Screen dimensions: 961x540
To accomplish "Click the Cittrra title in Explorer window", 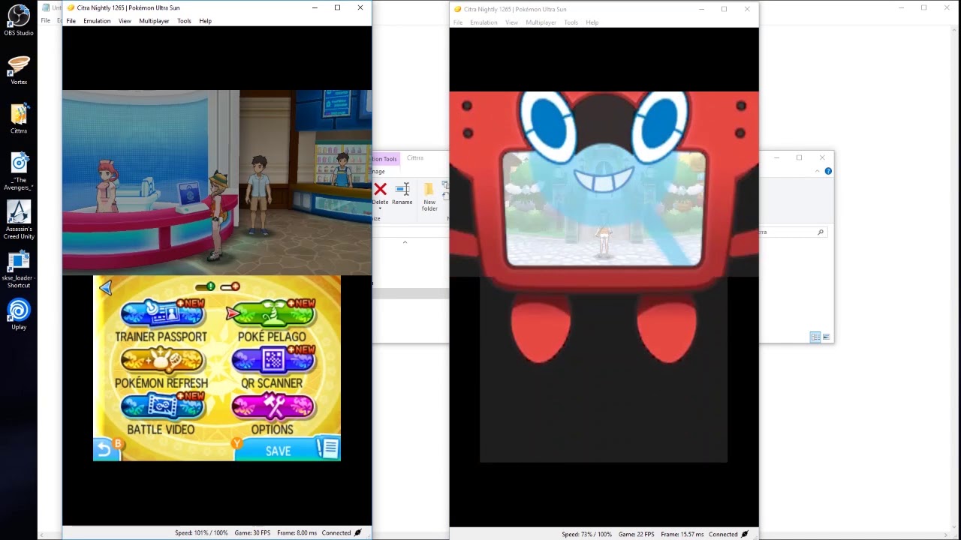I will pos(415,158).
